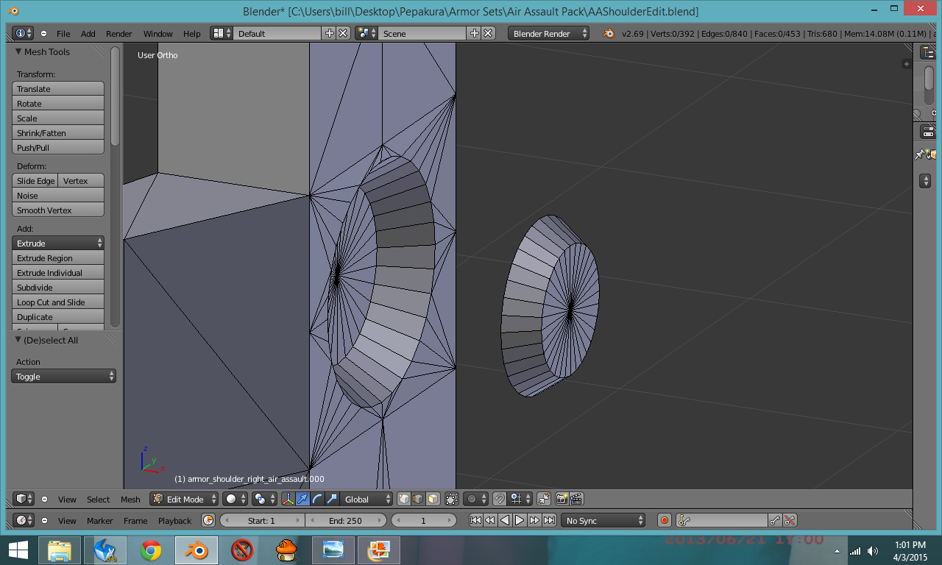This screenshot has width=942, height=565.
Task: Add a new scene
Action: 474,33
